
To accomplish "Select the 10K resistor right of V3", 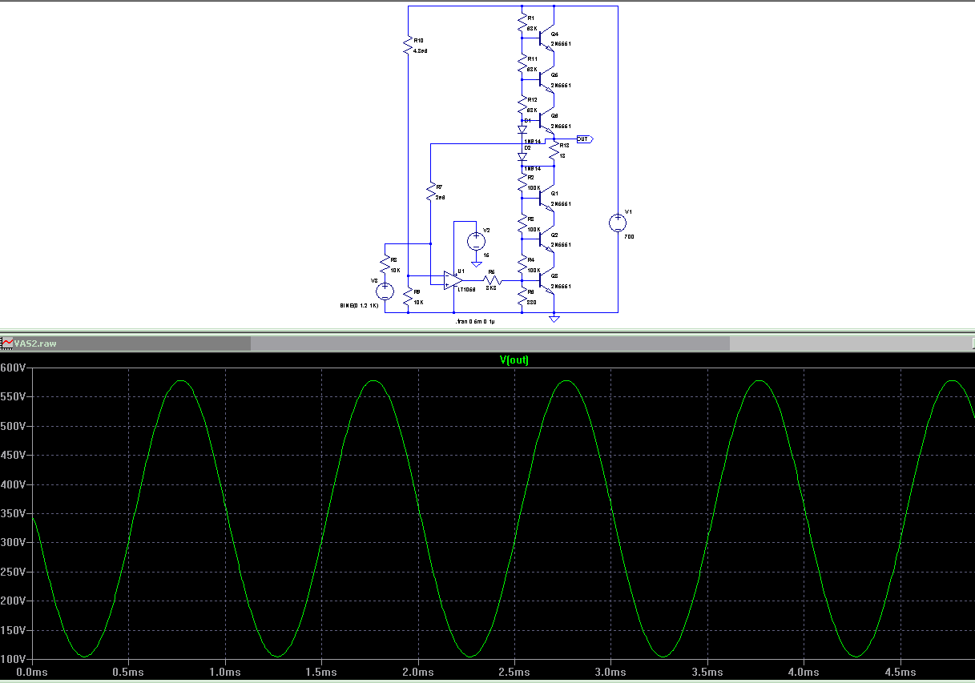I will [x=409, y=298].
